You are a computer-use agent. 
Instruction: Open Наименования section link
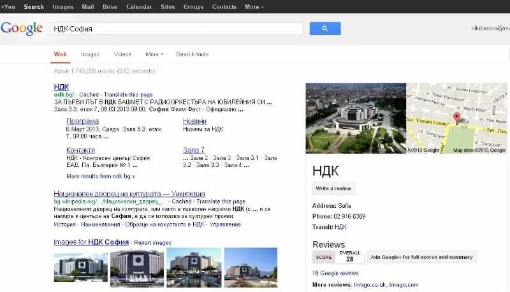(x=101, y=224)
